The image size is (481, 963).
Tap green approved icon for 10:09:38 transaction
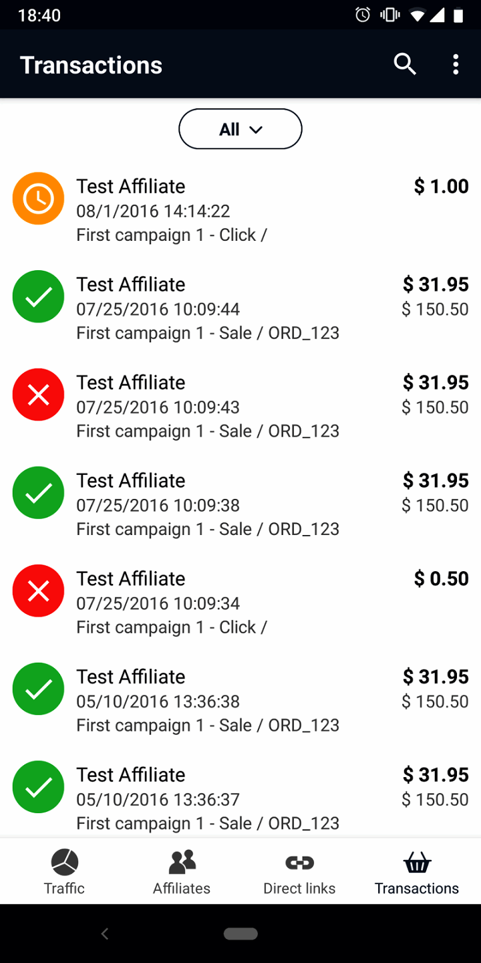tap(39, 493)
